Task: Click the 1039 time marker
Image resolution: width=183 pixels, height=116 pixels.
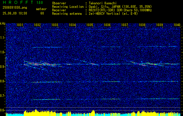Action: click(159, 25)
